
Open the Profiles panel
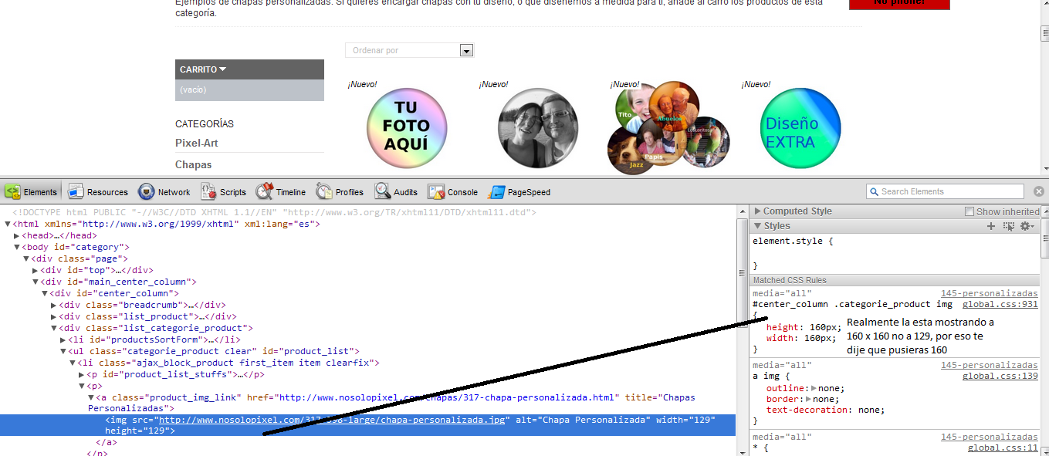pos(340,191)
